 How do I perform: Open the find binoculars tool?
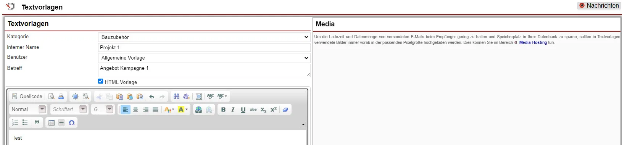(176, 97)
